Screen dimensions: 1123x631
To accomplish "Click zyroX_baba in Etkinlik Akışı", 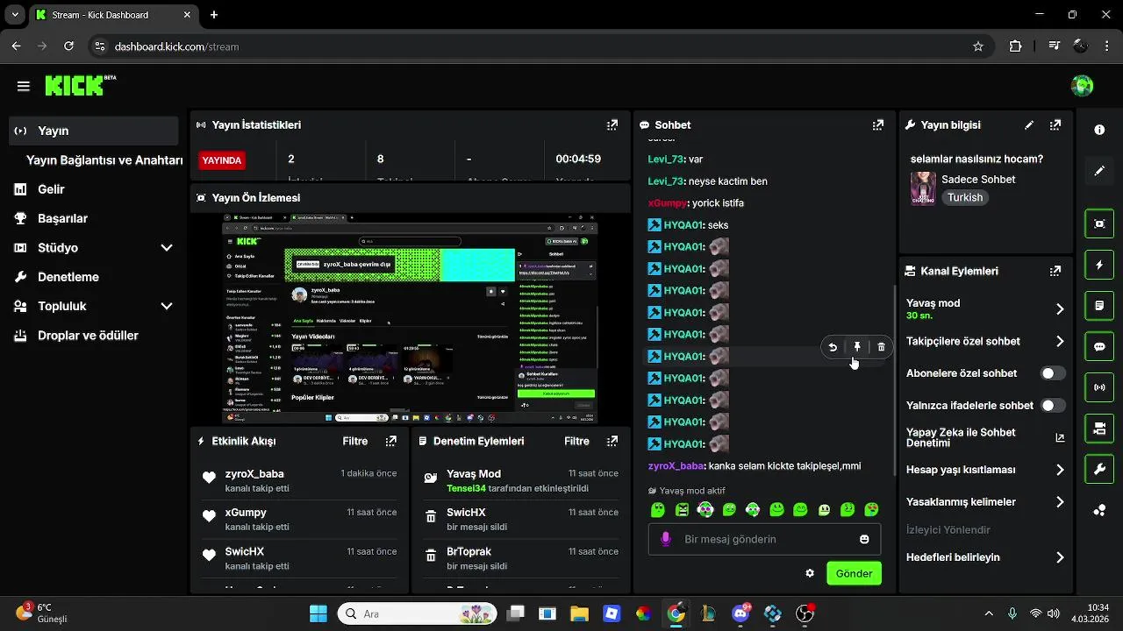I will tap(254, 474).
